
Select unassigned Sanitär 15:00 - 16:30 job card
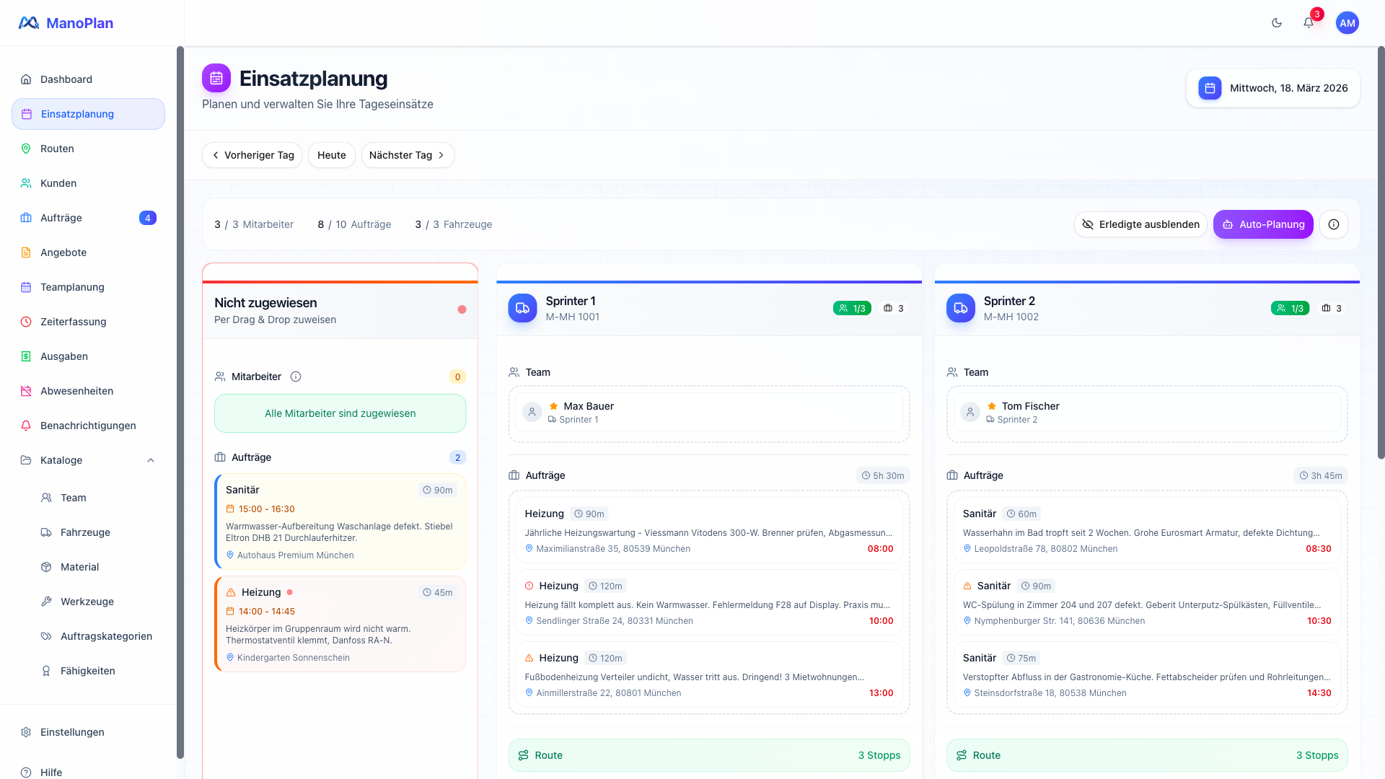340,521
